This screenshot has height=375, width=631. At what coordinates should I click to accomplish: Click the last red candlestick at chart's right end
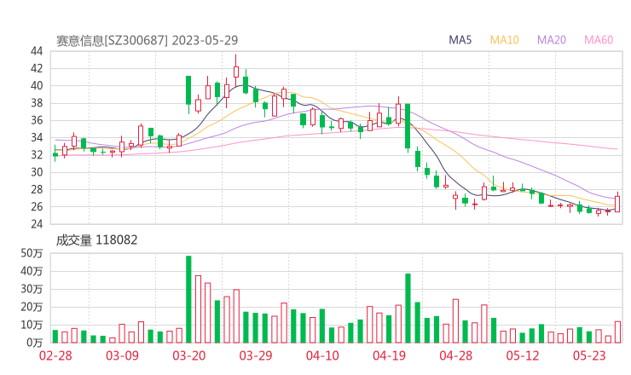pos(617,204)
